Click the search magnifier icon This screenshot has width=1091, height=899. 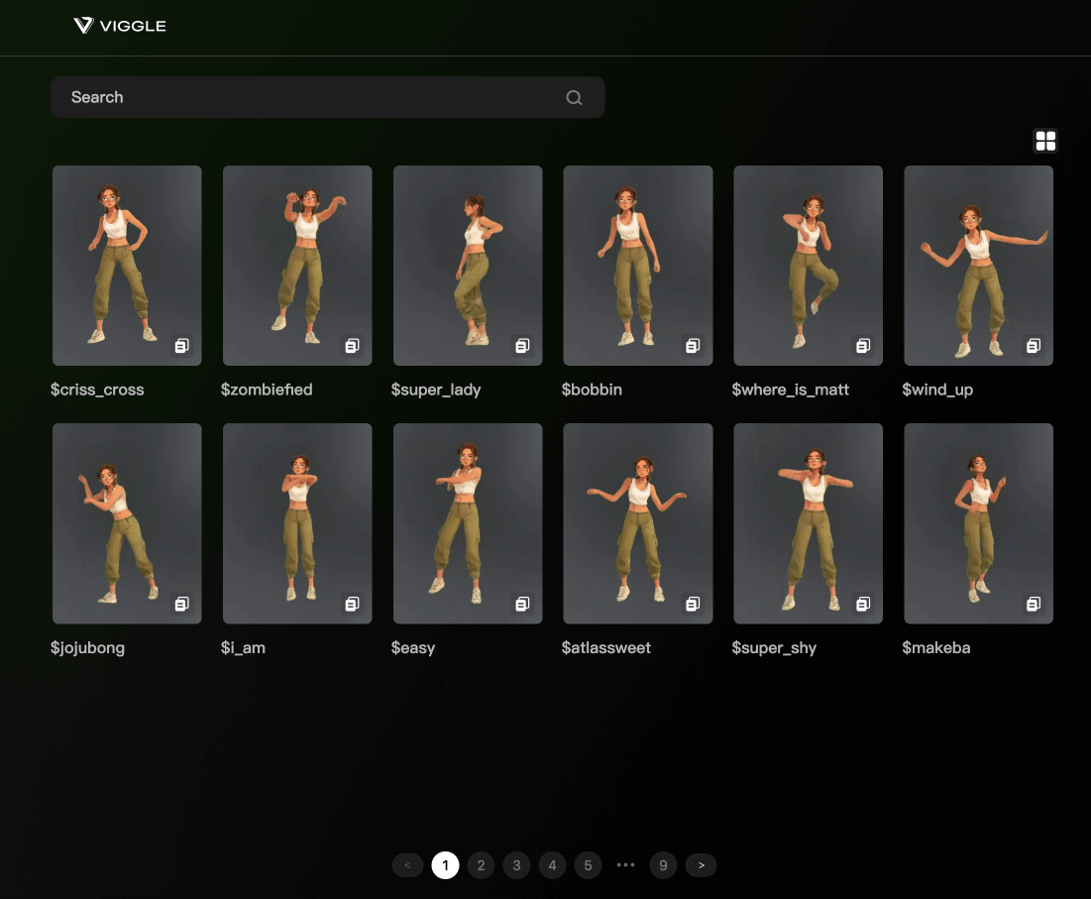[574, 97]
